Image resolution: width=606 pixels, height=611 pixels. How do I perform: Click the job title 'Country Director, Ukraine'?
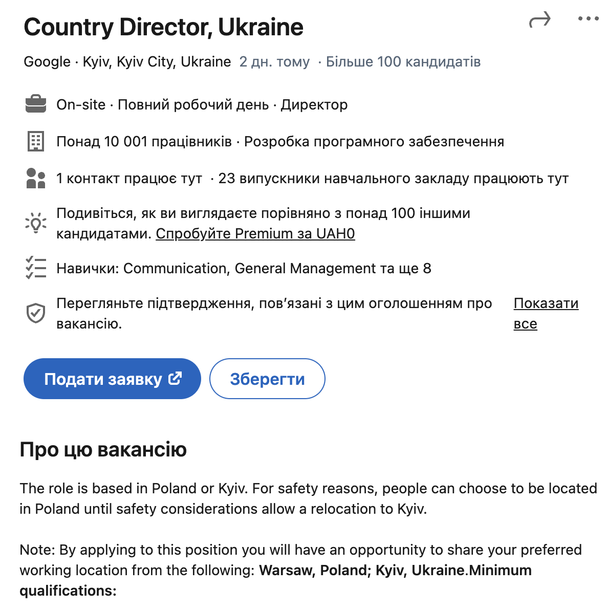coord(163,27)
